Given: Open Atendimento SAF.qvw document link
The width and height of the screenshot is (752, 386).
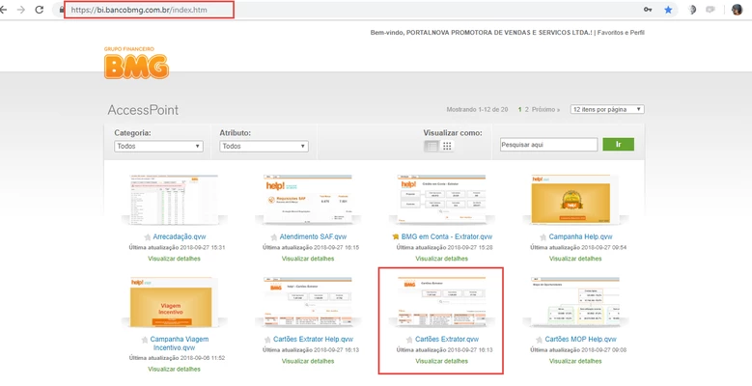Looking at the screenshot, I should coord(313,236).
